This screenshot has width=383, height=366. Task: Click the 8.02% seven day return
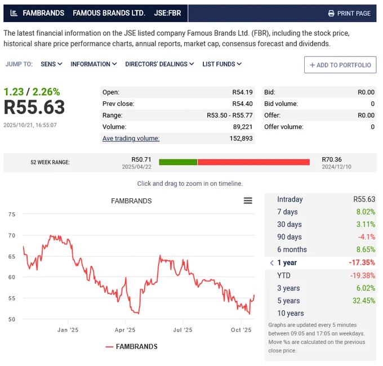point(366,212)
